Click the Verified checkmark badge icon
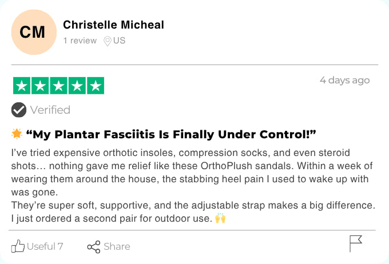 [19, 110]
